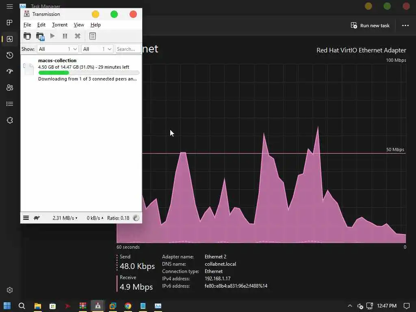Open Task Manager Details page icon
The height and width of the screenshot is (312, 416).
click(x=10, y=104)
